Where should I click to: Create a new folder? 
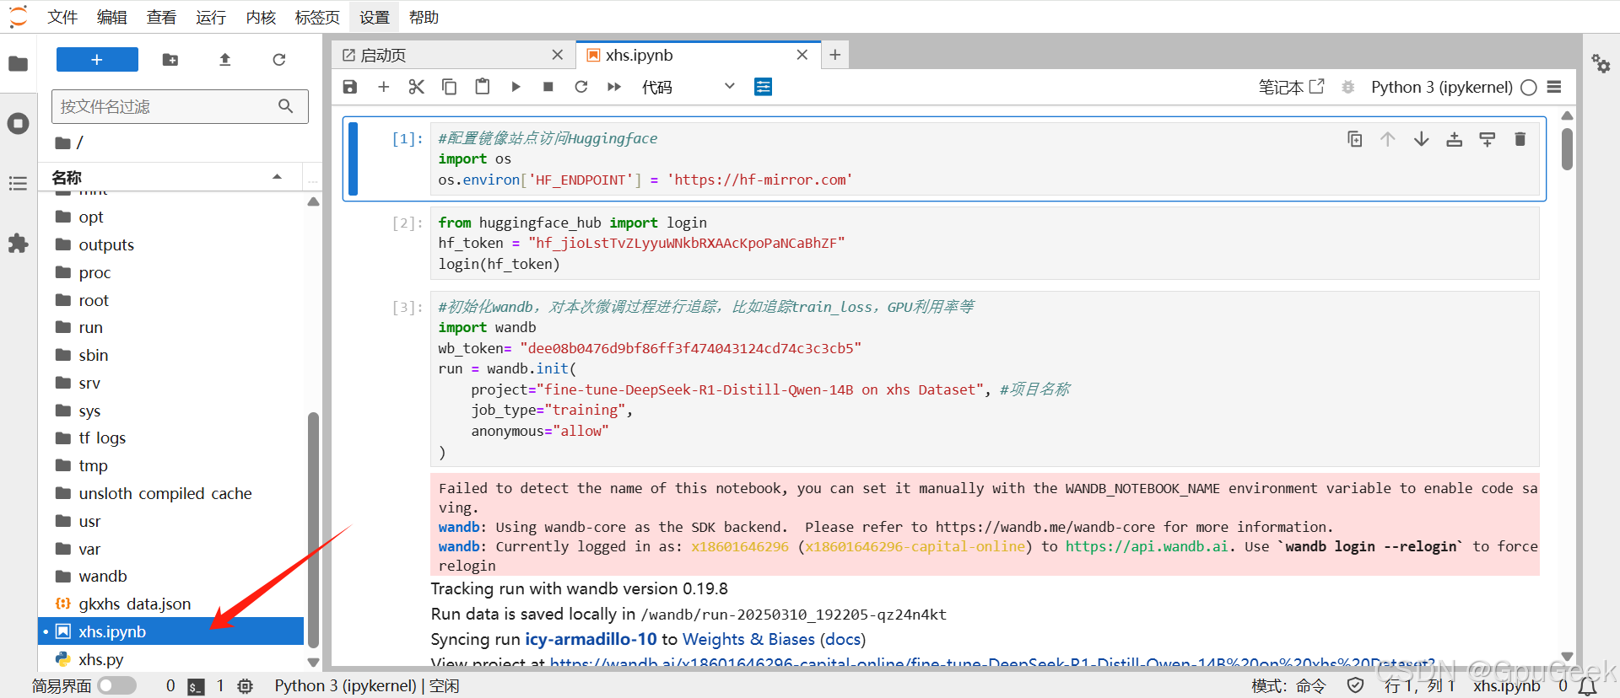click(170, 60)
